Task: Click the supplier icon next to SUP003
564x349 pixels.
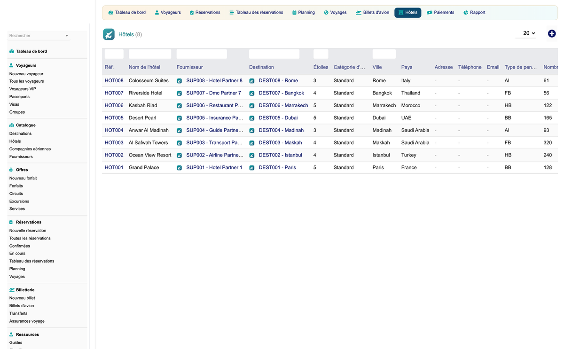Action: click(x=179, y=143)
